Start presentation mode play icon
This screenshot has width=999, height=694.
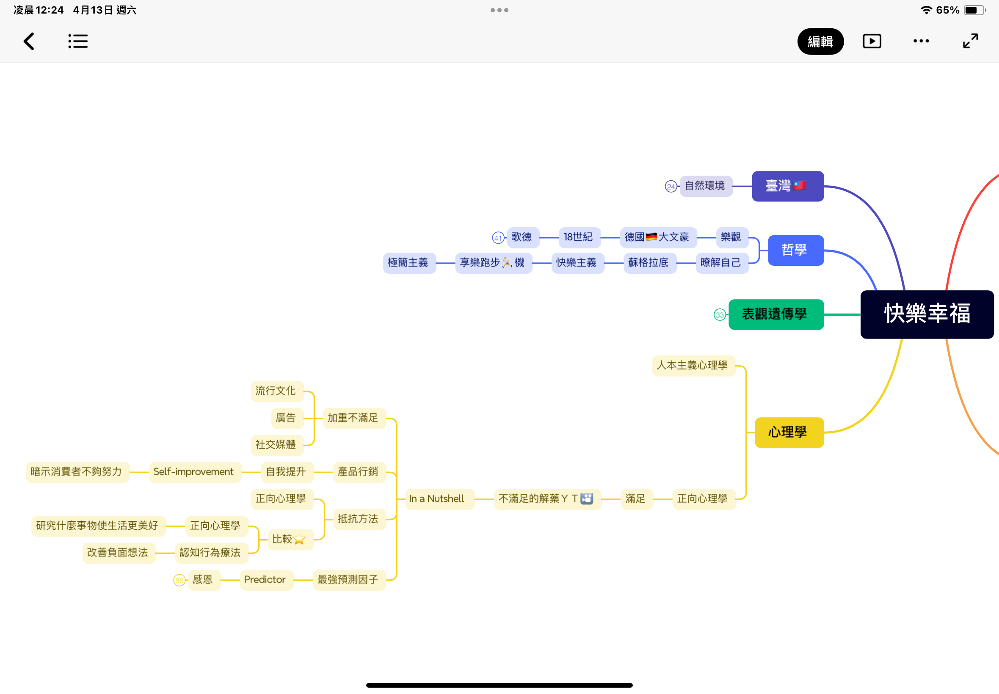point(872,41)
